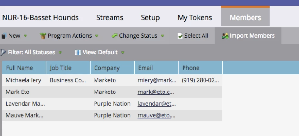Click the Change Status label
The height and width of the screenshot is (136, 299).
tap(138, 36)
